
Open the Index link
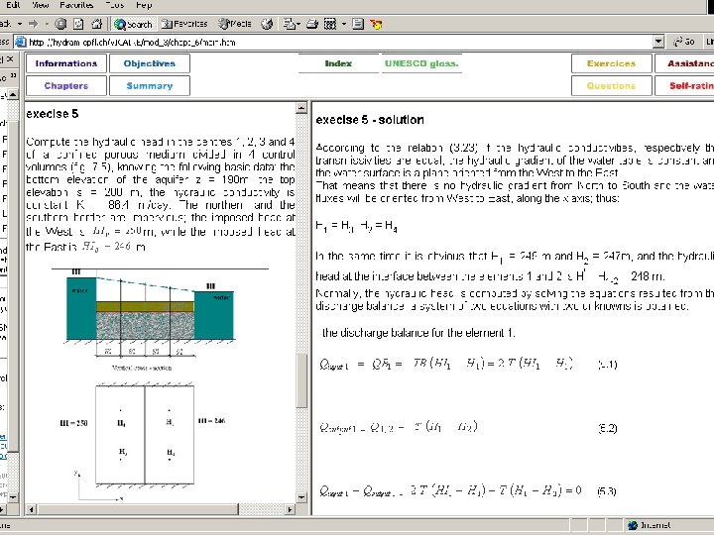coord(338,63)
